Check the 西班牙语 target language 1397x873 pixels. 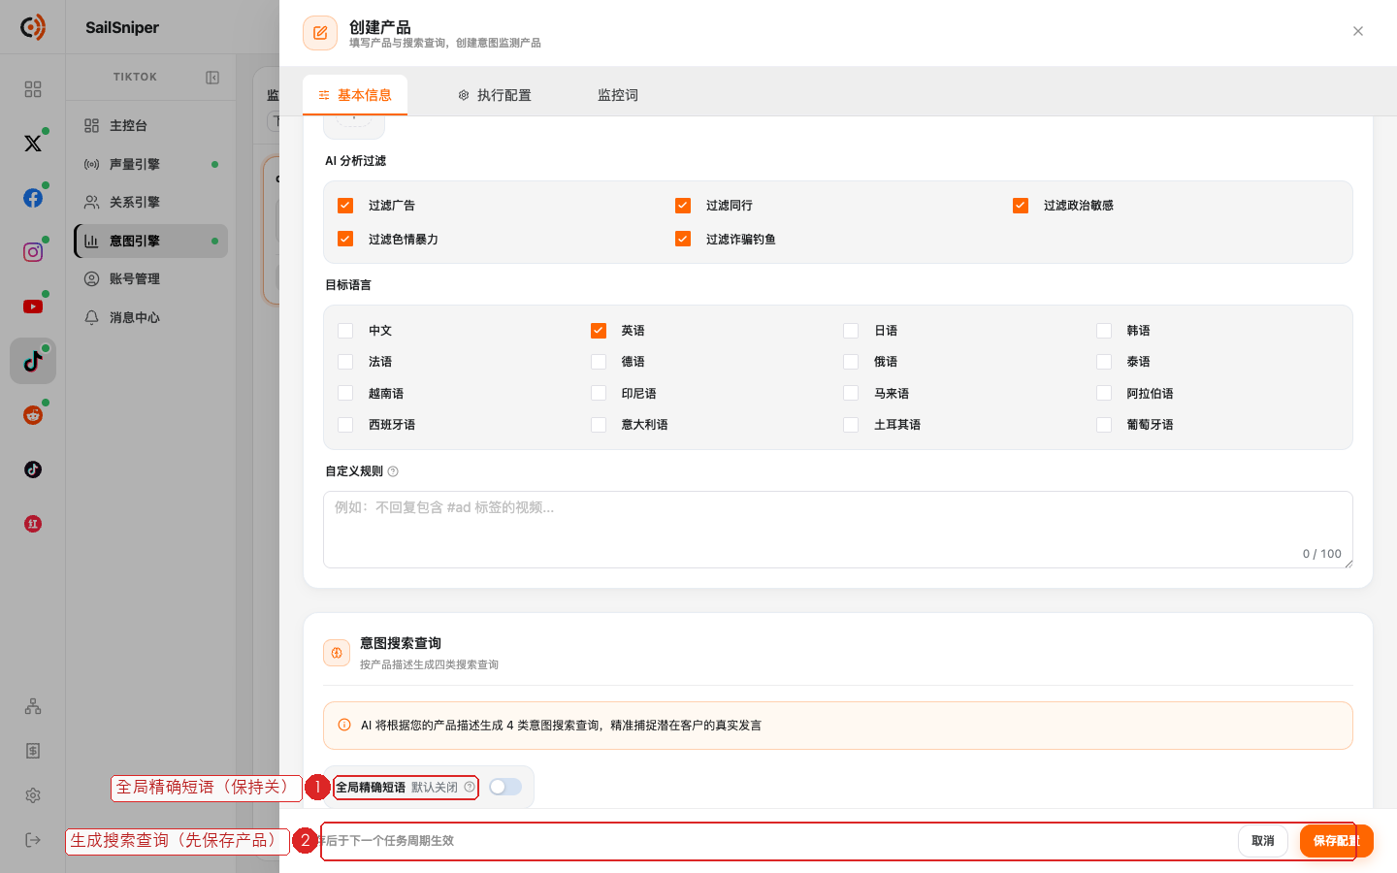[x=345, y=425]
